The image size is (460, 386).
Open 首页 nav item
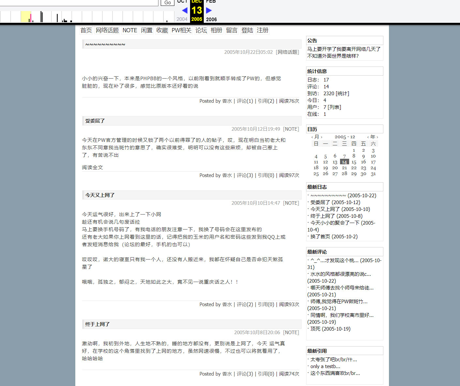(86, 30)
